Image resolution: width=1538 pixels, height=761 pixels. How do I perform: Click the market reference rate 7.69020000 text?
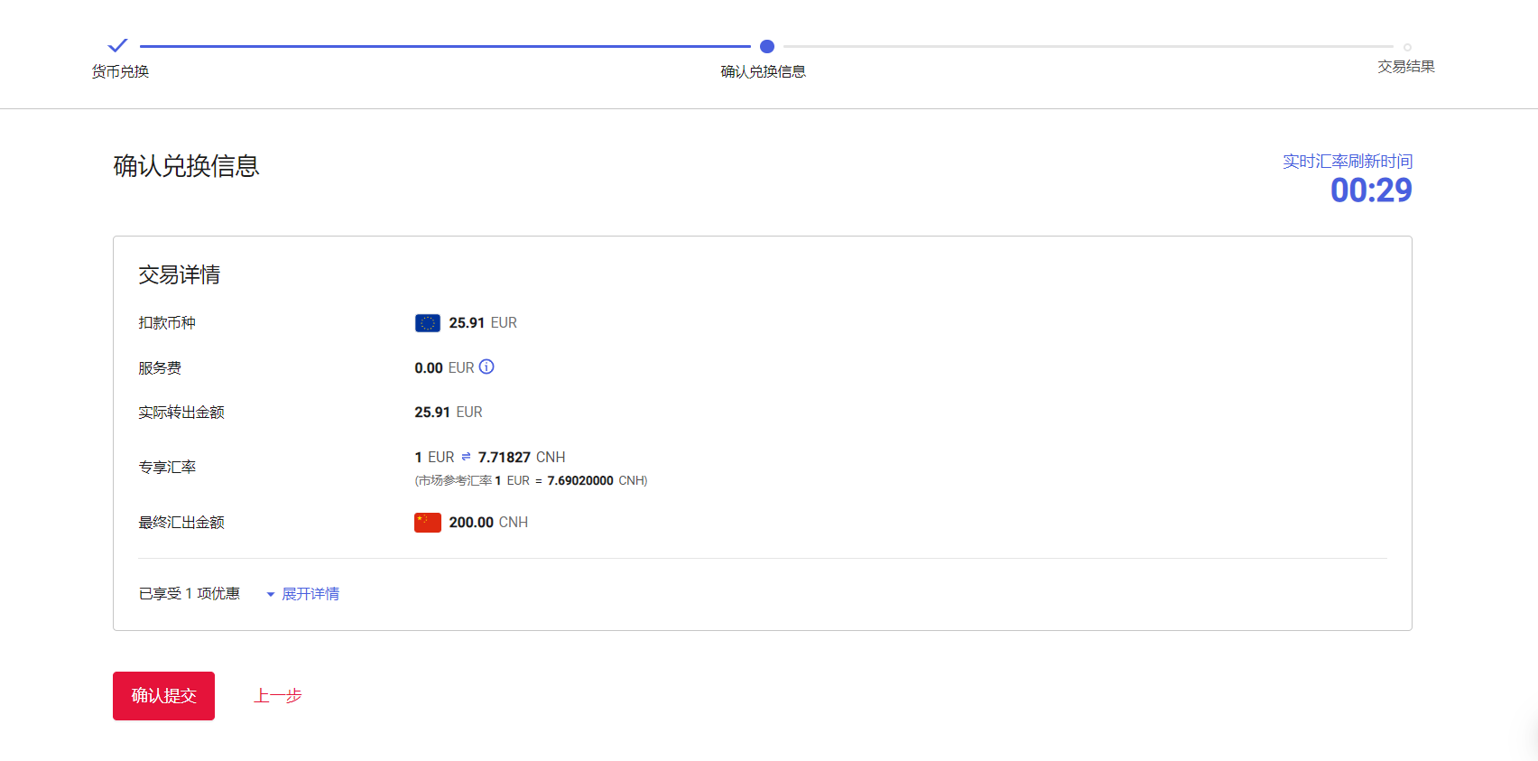coord(579,481)
